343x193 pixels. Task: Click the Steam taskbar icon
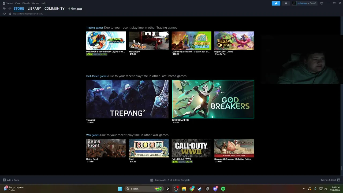point(200,189)
